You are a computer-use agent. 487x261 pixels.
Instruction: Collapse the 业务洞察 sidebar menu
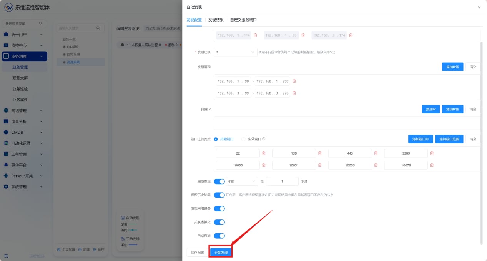click(x=24, y=56)
